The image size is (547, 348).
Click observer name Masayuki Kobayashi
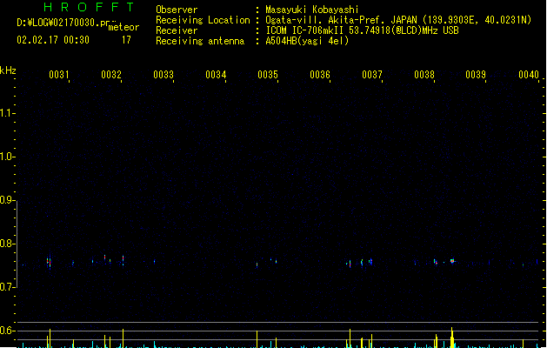click(x=312, y=10)
